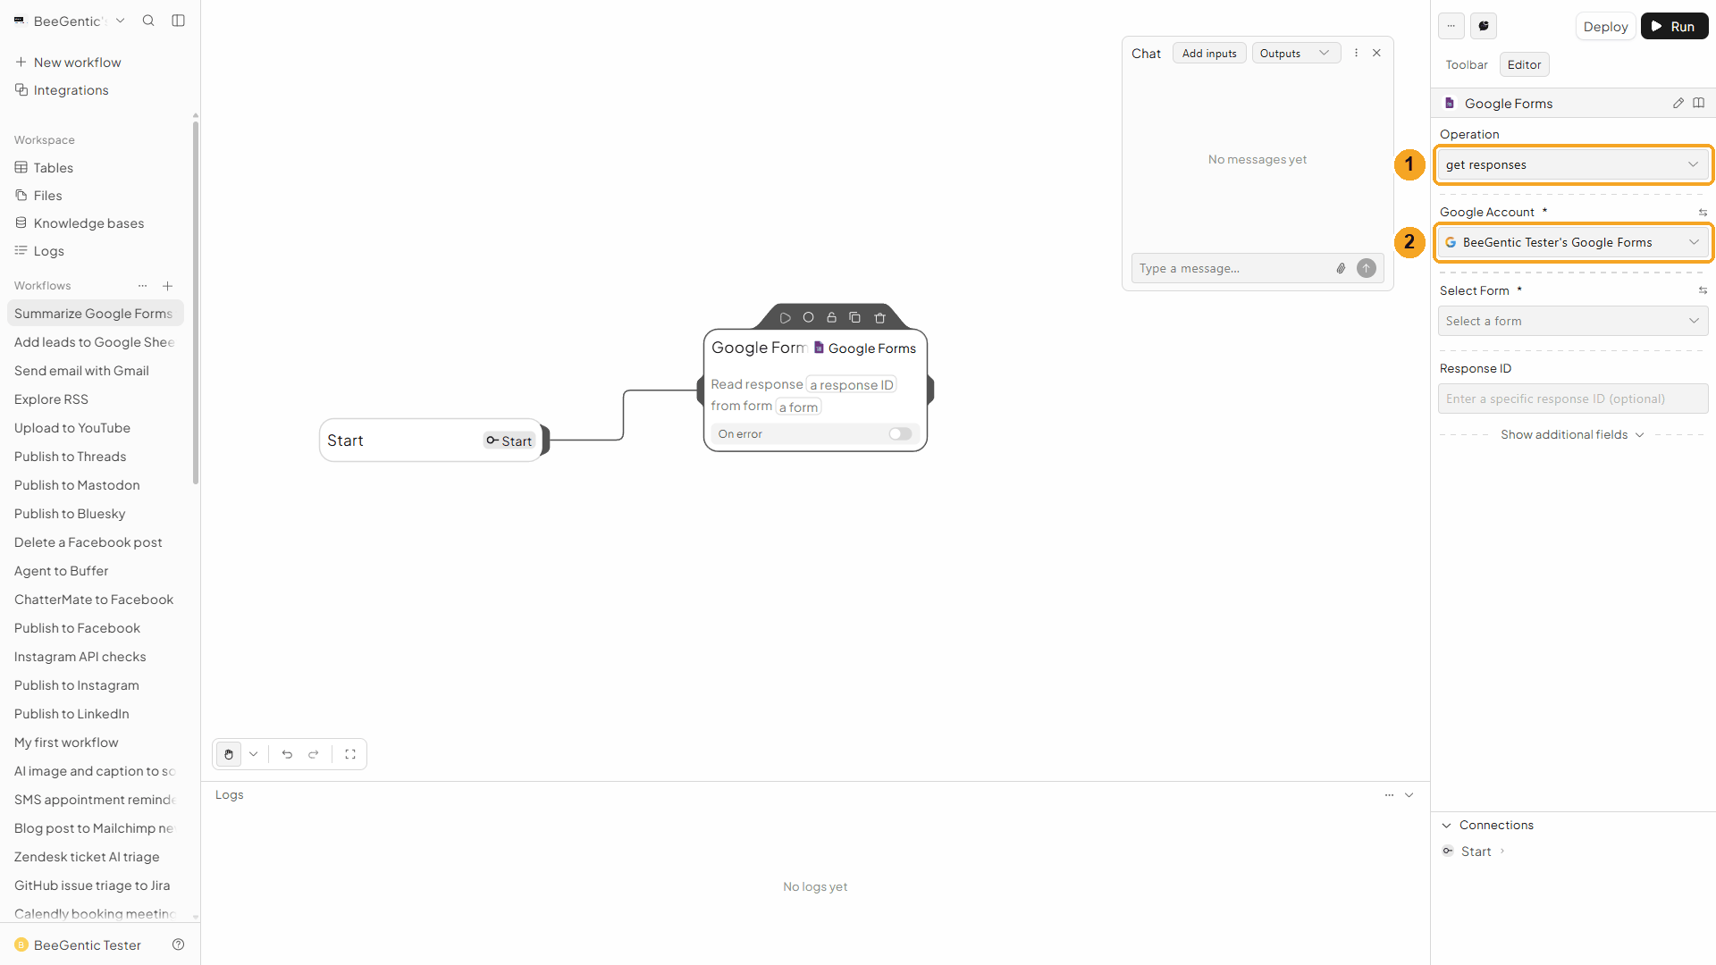Open the Select a form dropdown
The width and height of the screenshot is (1716, 965).
point(1573,321)
